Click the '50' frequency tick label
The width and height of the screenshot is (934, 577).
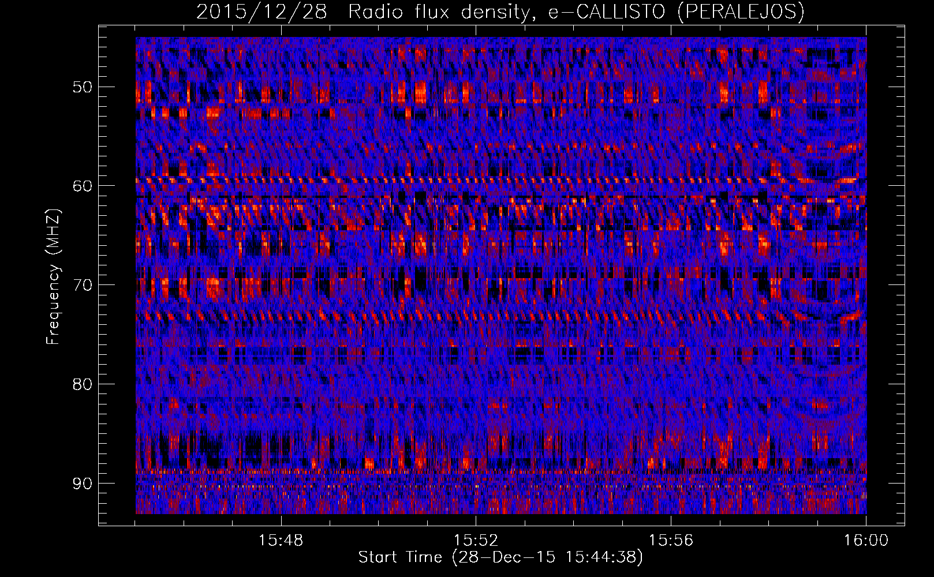(x=82, y=87)
